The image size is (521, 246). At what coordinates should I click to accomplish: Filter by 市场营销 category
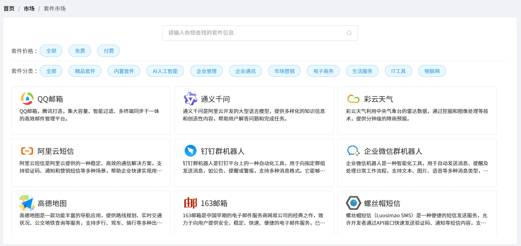[284, 71]
